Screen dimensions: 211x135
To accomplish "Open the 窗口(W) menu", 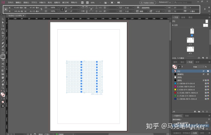I will point(66,3).
